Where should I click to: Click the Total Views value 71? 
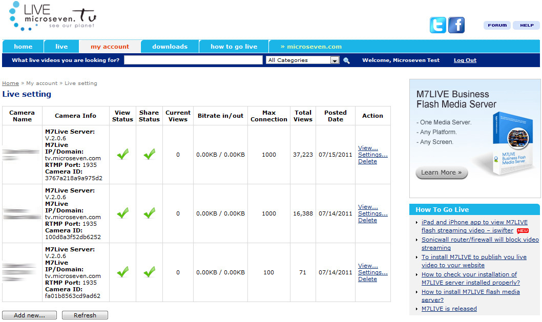[303, 272]
